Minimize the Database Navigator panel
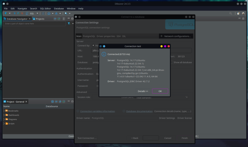Screen dimensions: 248x147 pyautogui.click(x=69, y=19)
